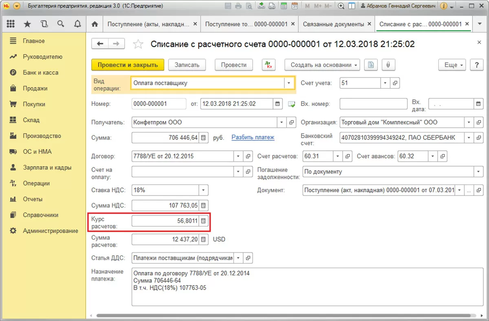Open Банк и касса section
489x321 pixels.
pos(40,73)
